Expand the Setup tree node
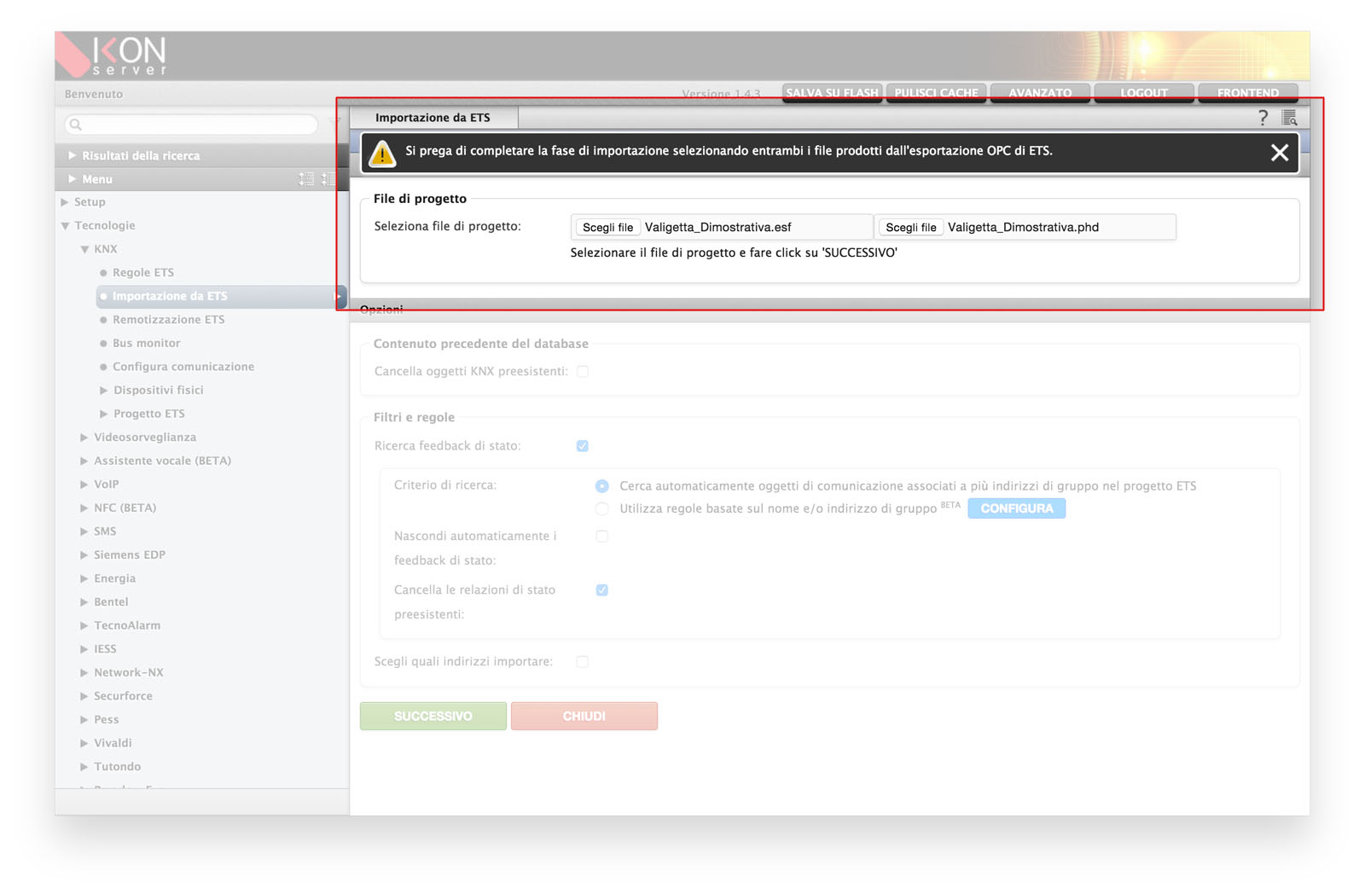Viewport: 1365px width, 894px height. (65, 202)
